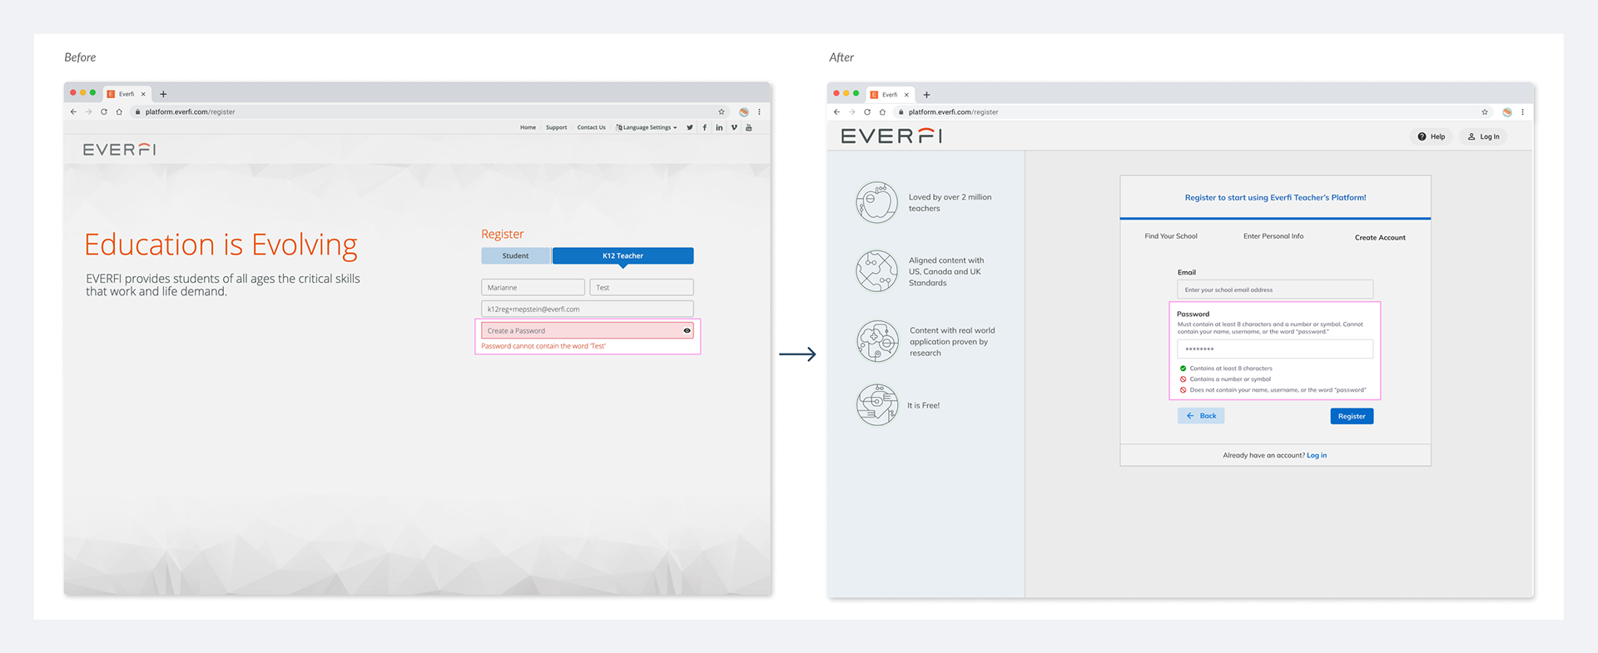Image resolution: width=1598 pixels, height=653 pixels.
Task: Go to the Enter Personal Info step
Action: click(x=1273, y=236)
